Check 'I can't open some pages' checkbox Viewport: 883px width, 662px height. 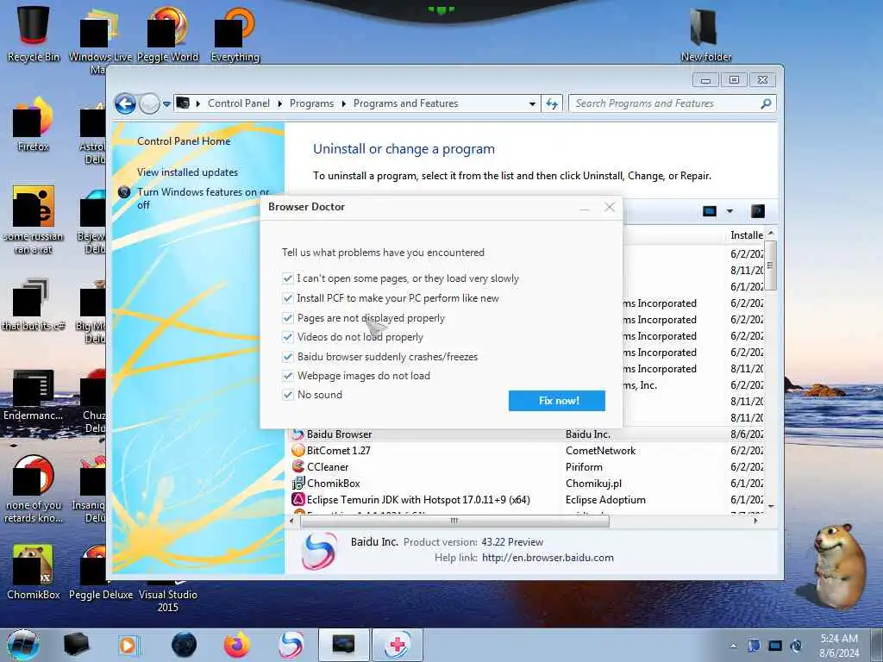coord(288,278)
